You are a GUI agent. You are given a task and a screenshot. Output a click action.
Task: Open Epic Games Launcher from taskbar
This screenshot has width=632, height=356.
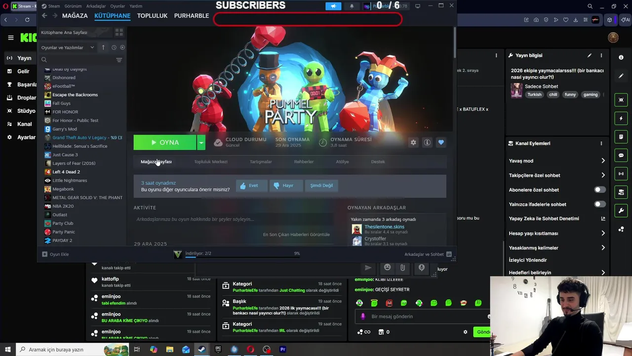point(218,349)
